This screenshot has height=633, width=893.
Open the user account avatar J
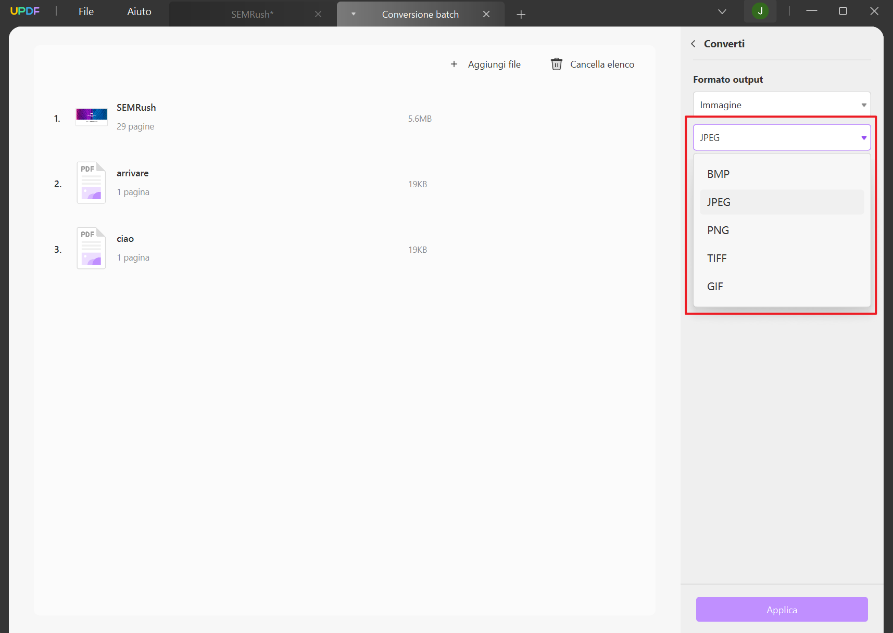coord(760,11)
